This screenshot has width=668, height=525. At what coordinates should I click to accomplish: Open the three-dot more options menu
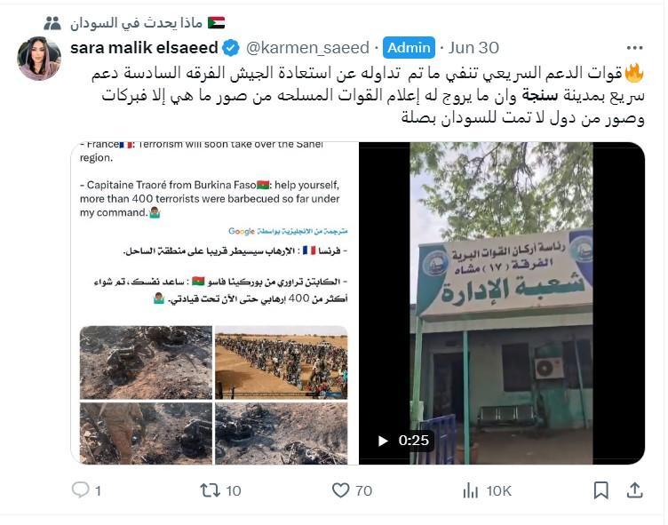point(634,48)
